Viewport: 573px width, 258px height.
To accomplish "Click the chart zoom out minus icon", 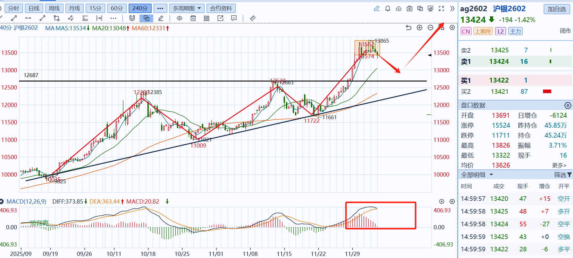I will [x=430, y=28].
